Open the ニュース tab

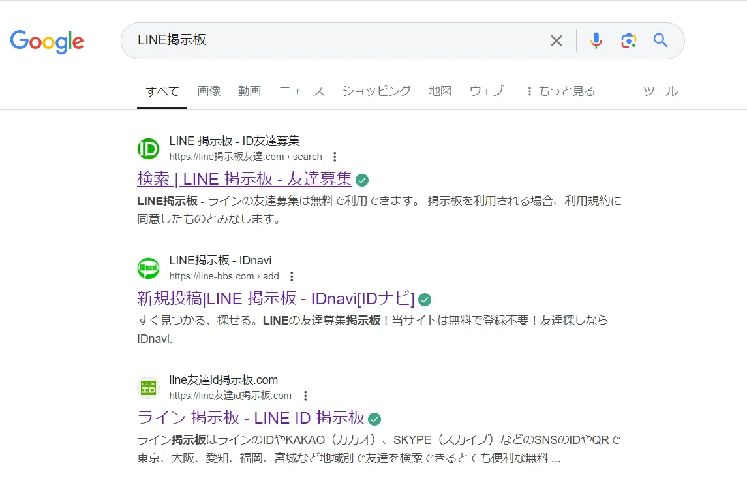click(301, 91)
